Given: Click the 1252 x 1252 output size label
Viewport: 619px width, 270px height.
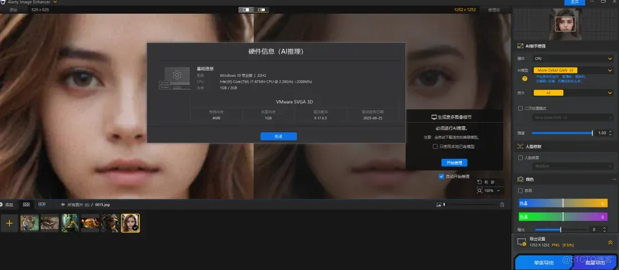Looking at the screenshot, I should [465, 10].
